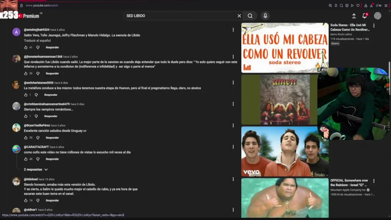Screen dimensions: 391x220
Task: Open options menu for @CARAOTACRAFT comment
Action: [233, 147]
